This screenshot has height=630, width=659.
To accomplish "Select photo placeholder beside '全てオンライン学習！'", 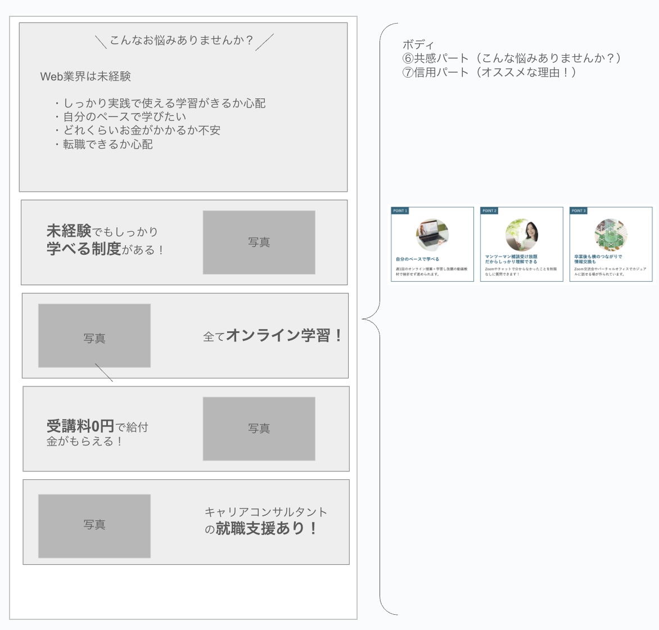I will pyautogui.click(x=94, y=336).
